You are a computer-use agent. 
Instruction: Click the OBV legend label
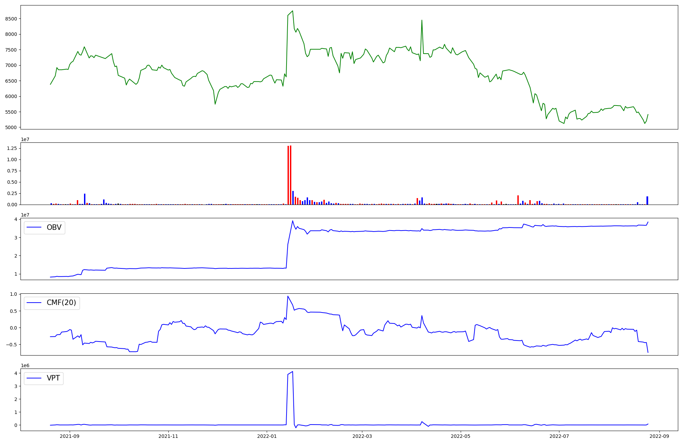pos(54,227)
